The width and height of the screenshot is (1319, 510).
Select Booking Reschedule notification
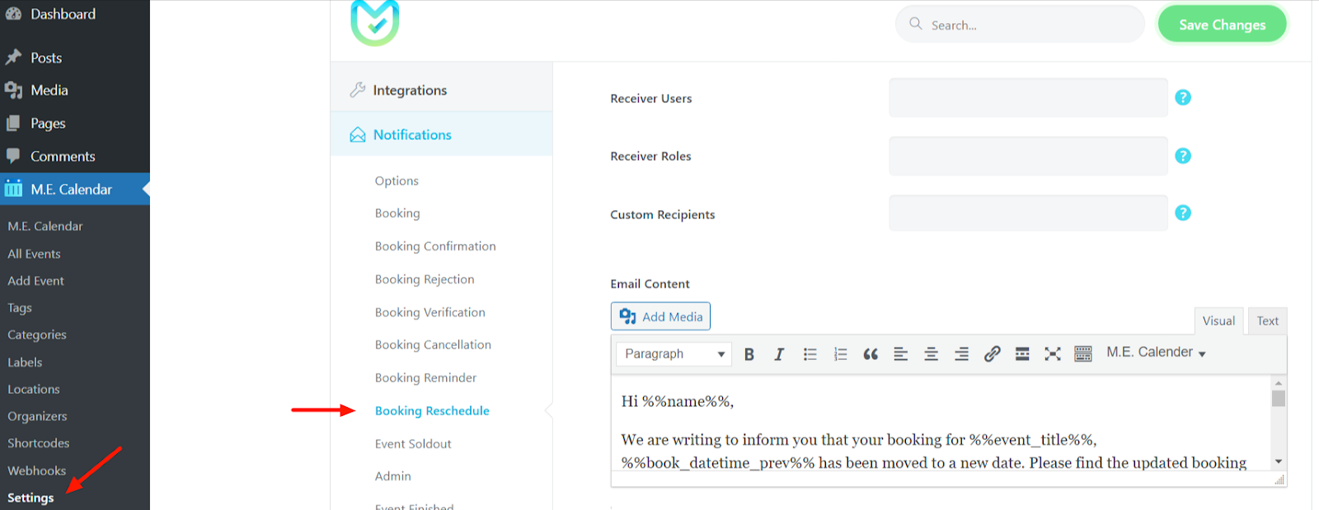[x=432, y=410]
